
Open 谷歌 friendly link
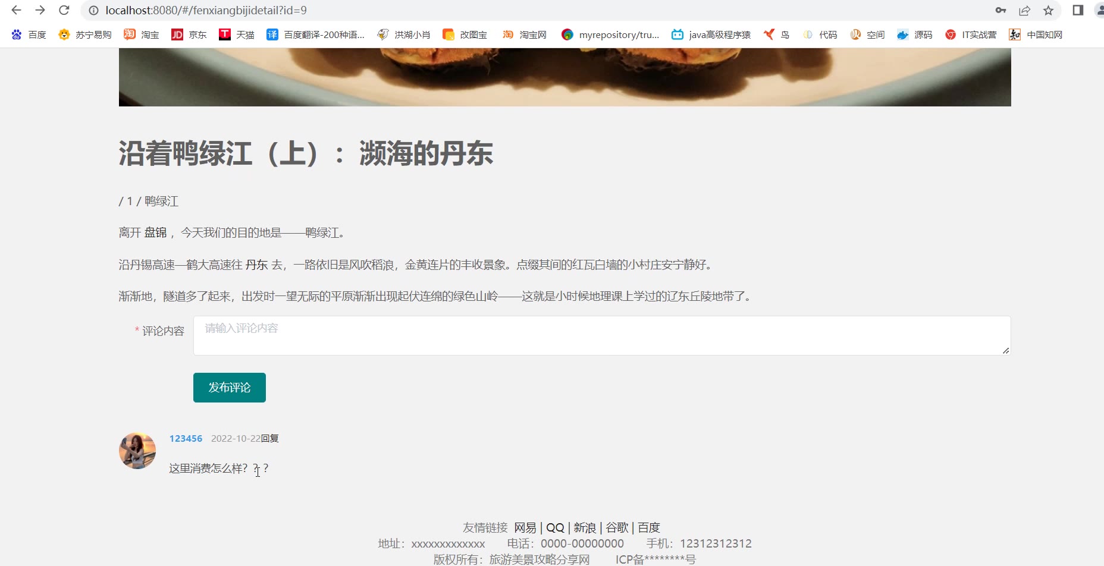[x=617, y=527]
